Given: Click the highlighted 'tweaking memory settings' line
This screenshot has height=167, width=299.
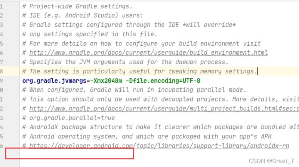Looking at the screenshot, I should point(139,72).
